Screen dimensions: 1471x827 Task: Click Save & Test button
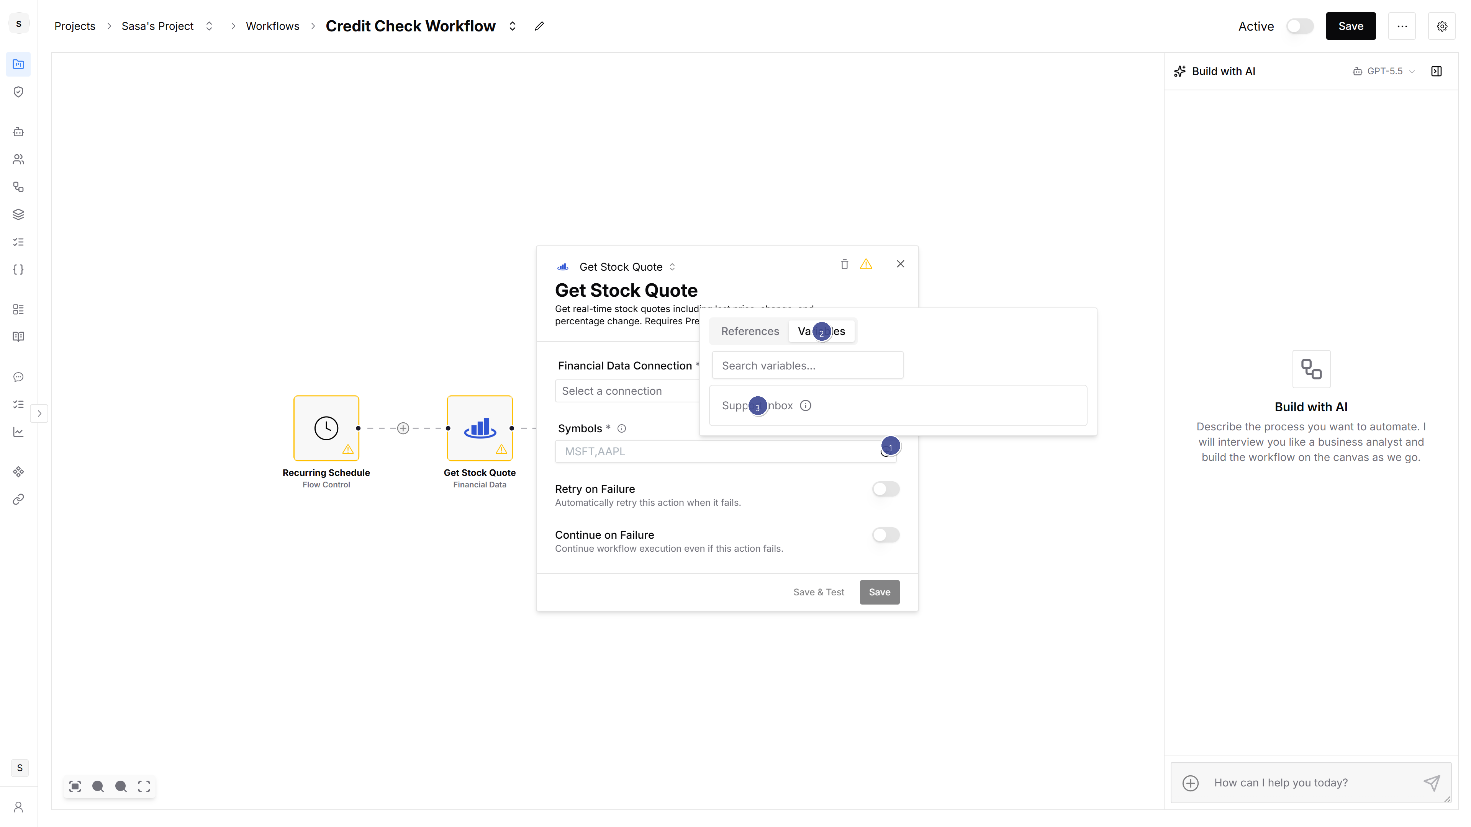point(818,592)
